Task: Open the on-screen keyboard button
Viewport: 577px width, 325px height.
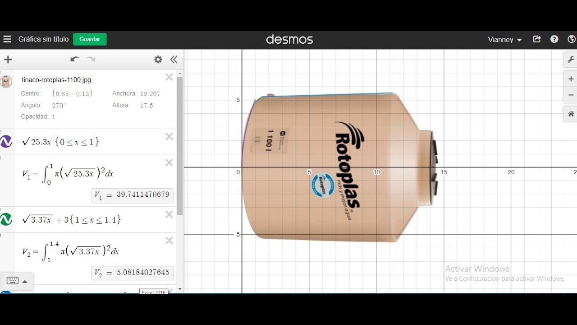Action: coord(13,281)
